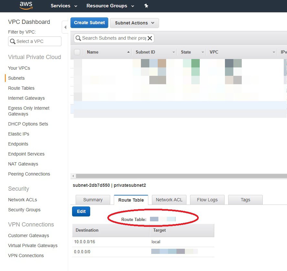Open Network ACLs under Security
This screenshot has height=271, width=287.
(x=23, y=200)
